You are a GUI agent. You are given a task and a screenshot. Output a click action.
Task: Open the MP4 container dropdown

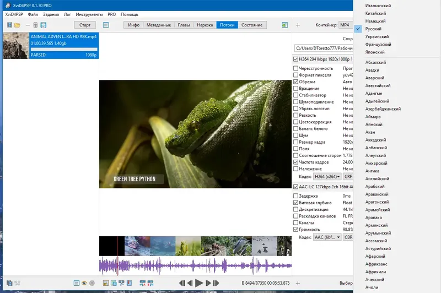(x=345, y=25)
